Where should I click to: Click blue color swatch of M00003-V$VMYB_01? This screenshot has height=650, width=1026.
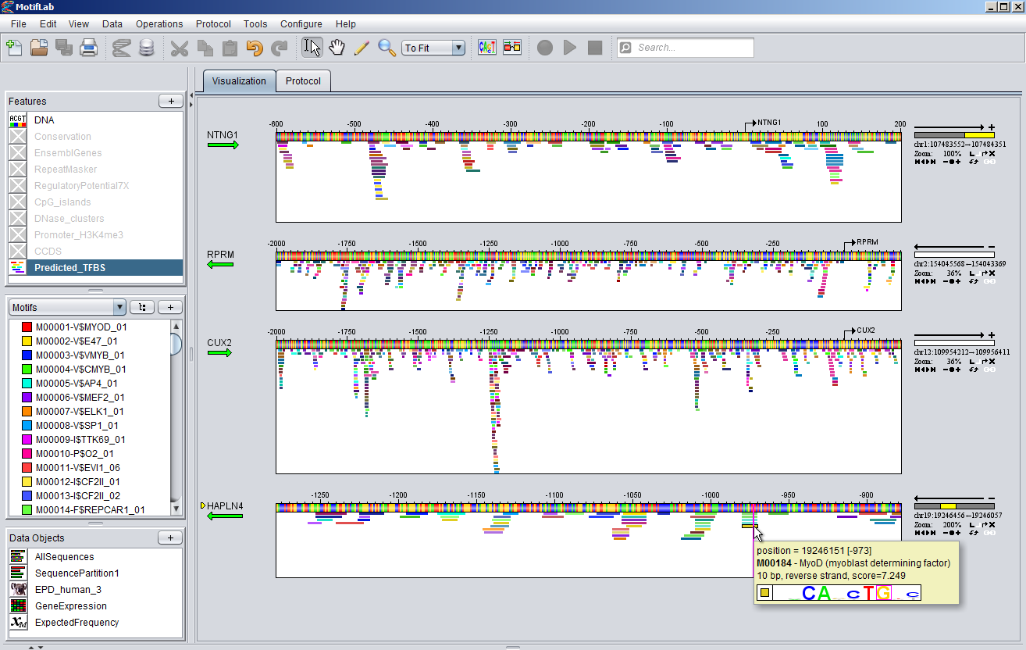point(27,355)
